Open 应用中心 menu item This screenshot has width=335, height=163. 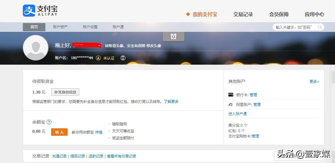point(315,15)
